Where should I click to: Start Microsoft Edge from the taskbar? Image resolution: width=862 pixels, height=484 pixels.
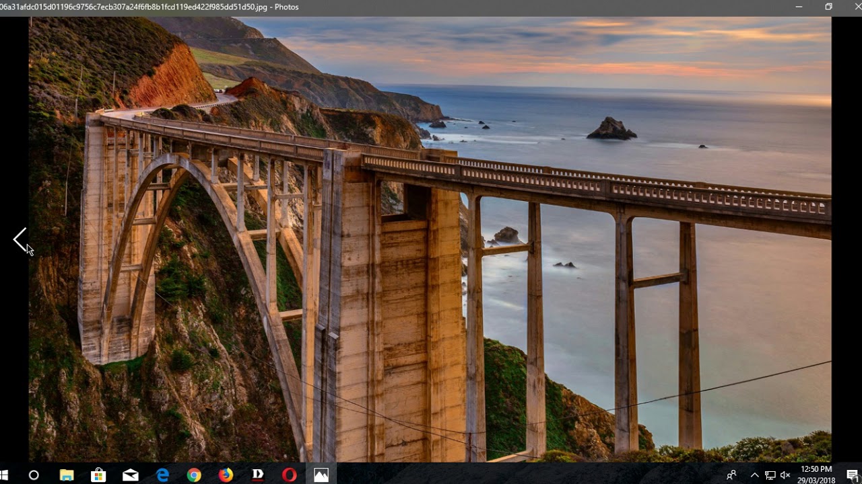[162, 474]
